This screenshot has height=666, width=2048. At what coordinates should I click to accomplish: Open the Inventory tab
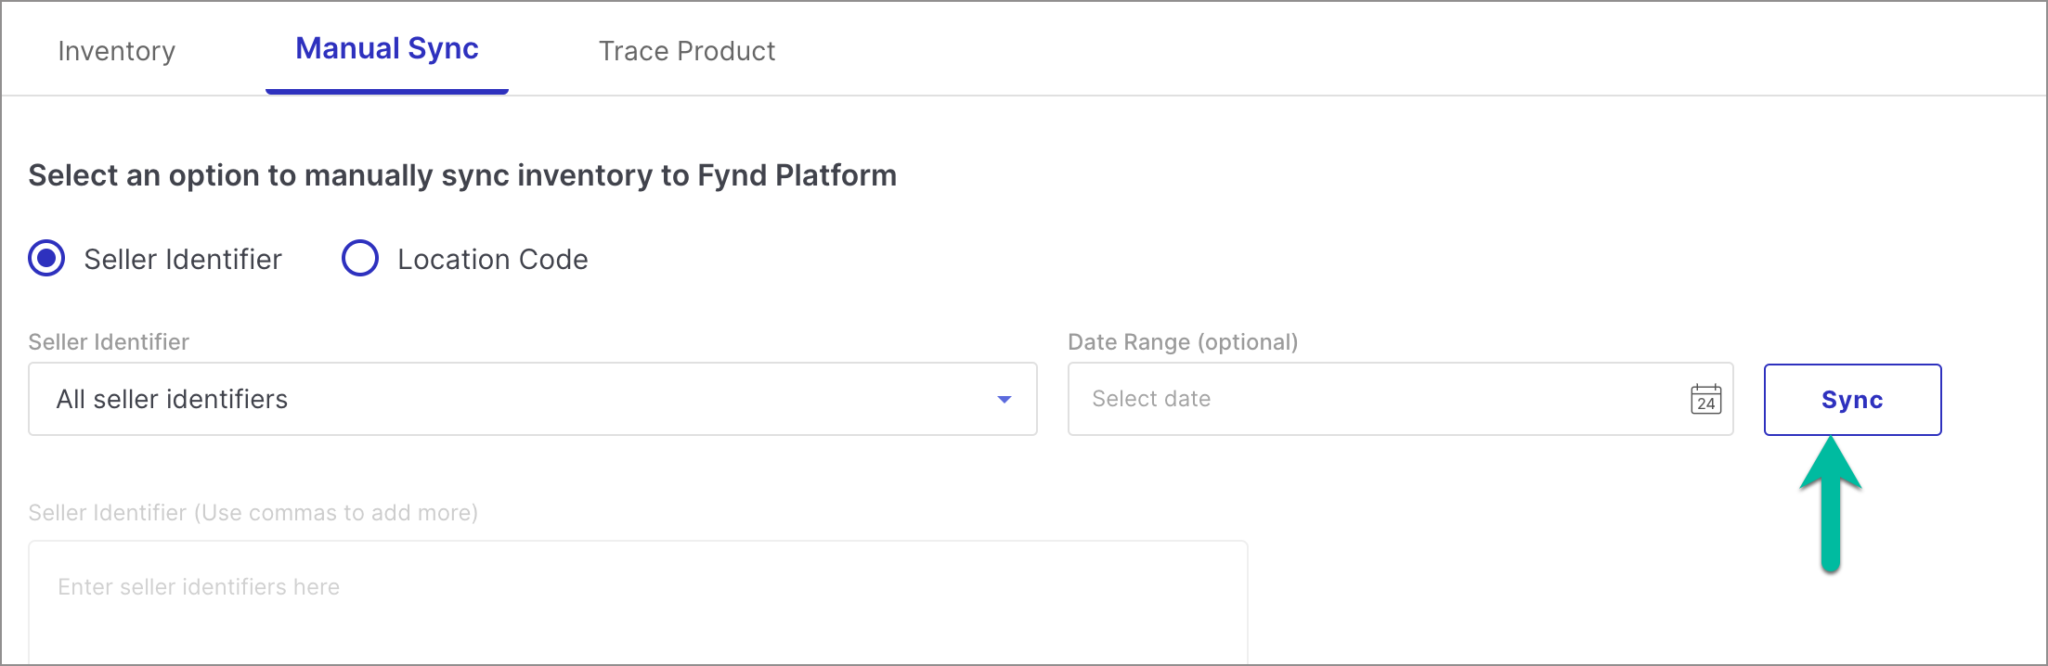(x=116, y=51)
